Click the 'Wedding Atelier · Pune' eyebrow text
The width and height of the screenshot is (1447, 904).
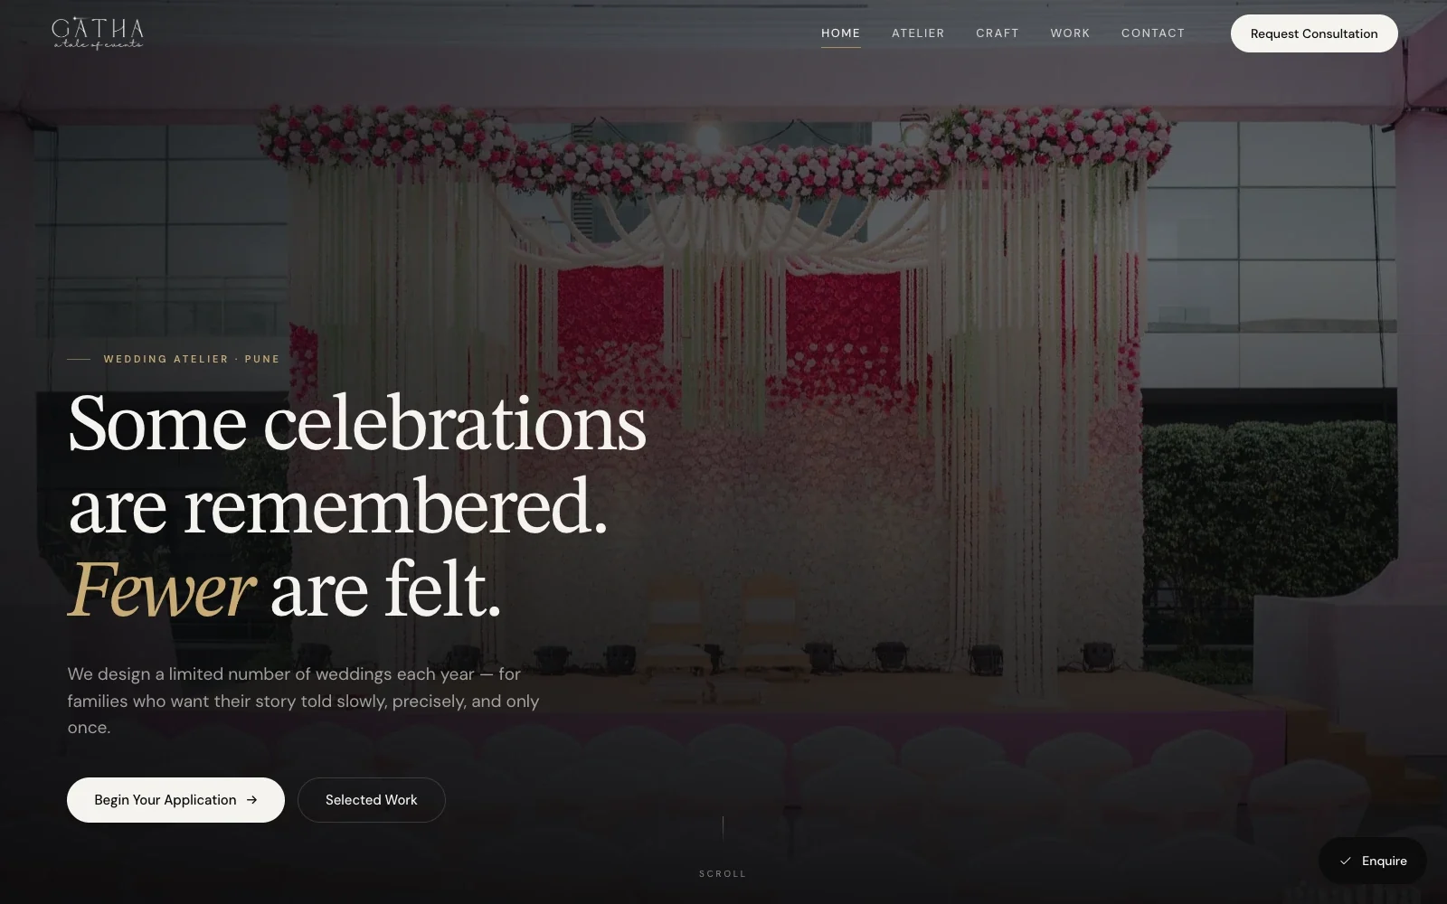(192, 359)
